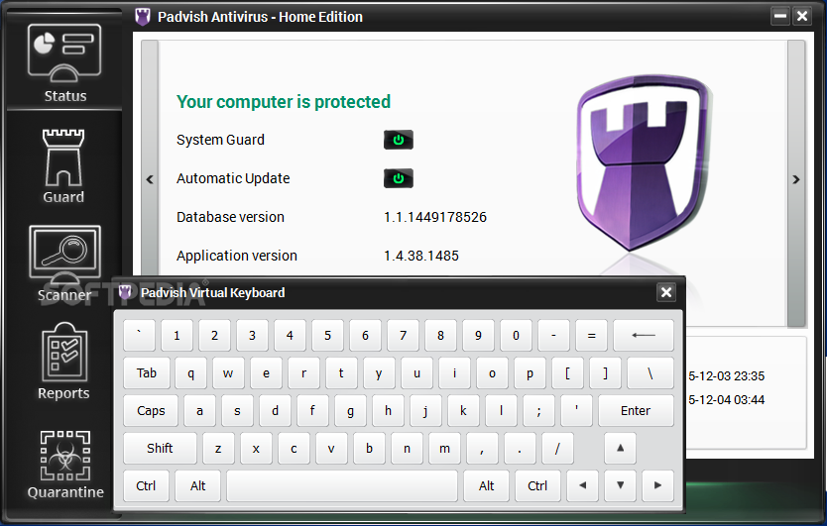Click the b key
The width and height of the screenshot is (827, 526).
click(369, 449)
